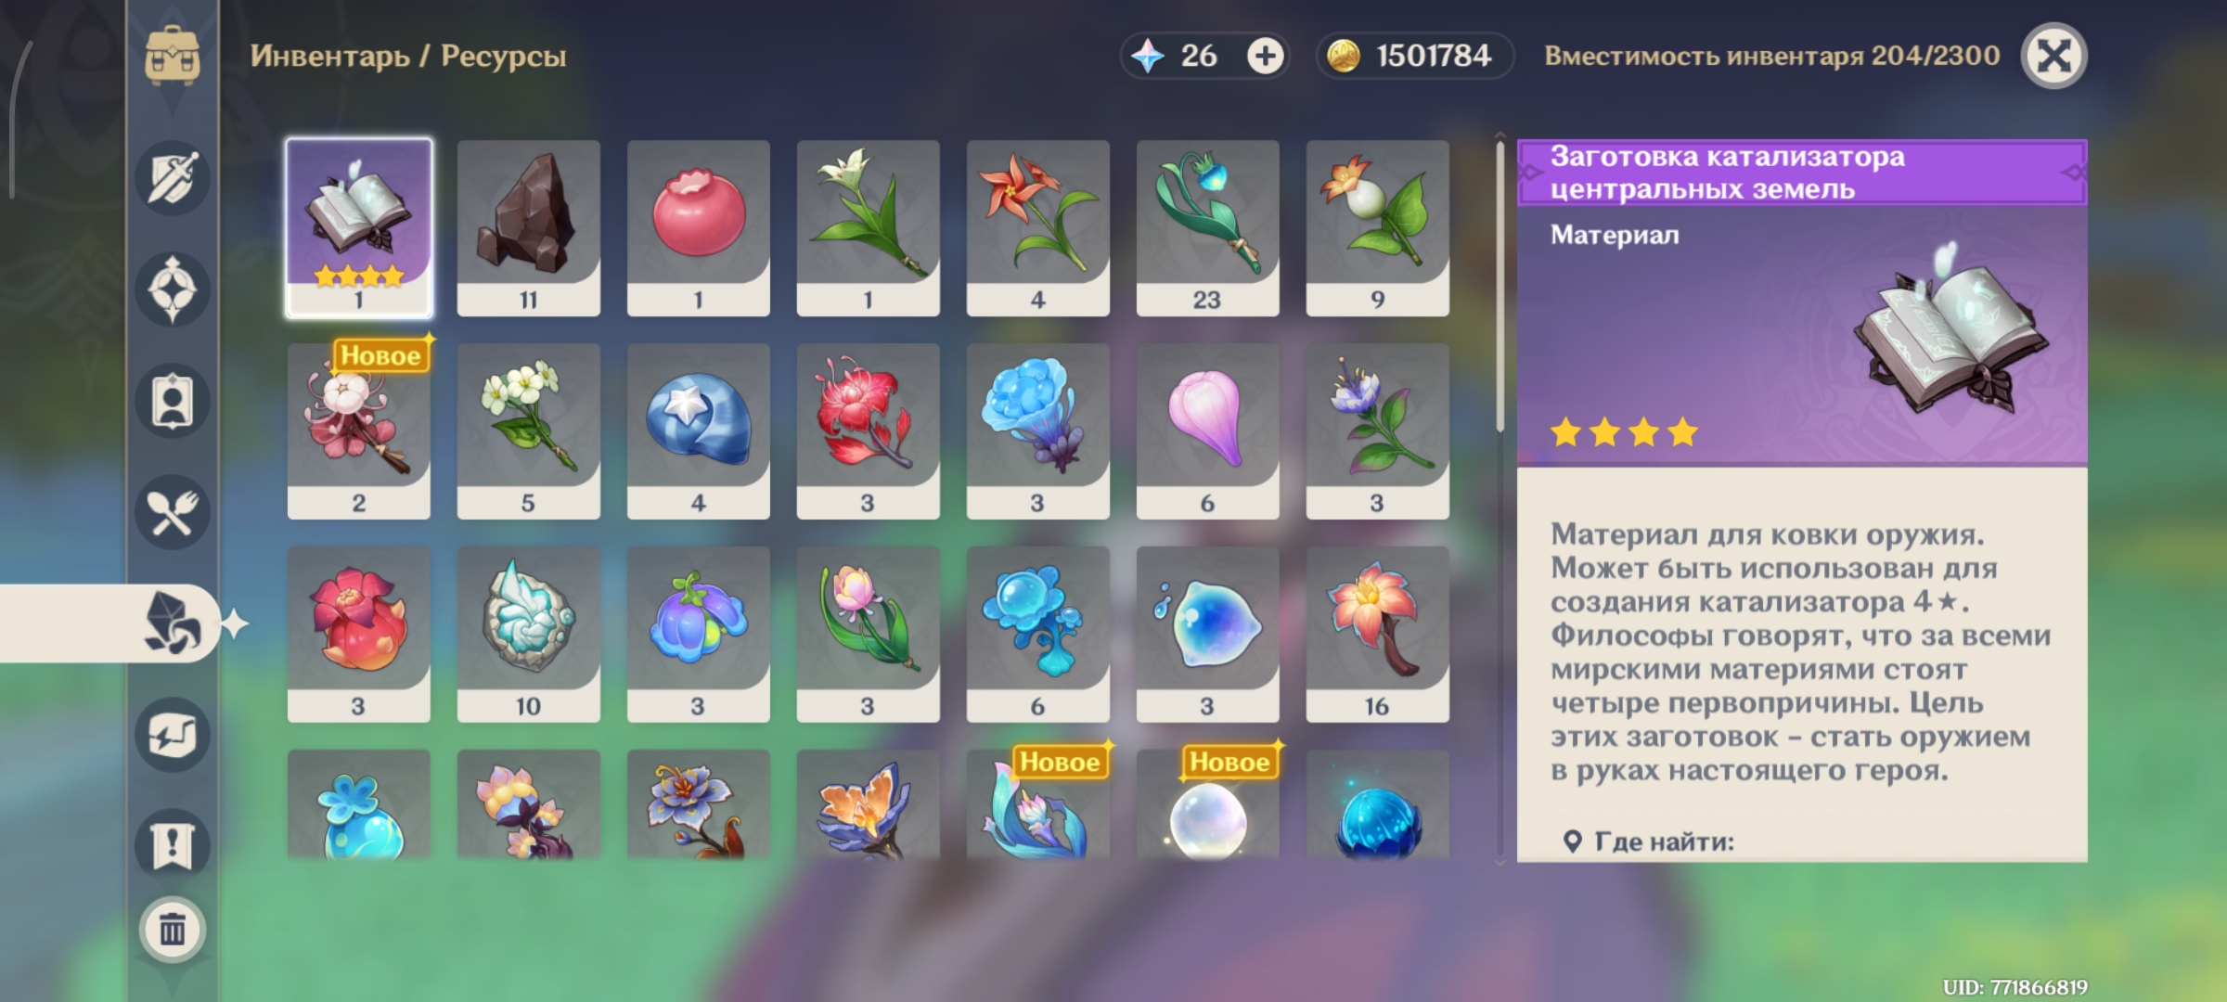Select the dark ore chunk with count 11
Viewport: 2227px width, 1002px height.
tap(529, 228)
